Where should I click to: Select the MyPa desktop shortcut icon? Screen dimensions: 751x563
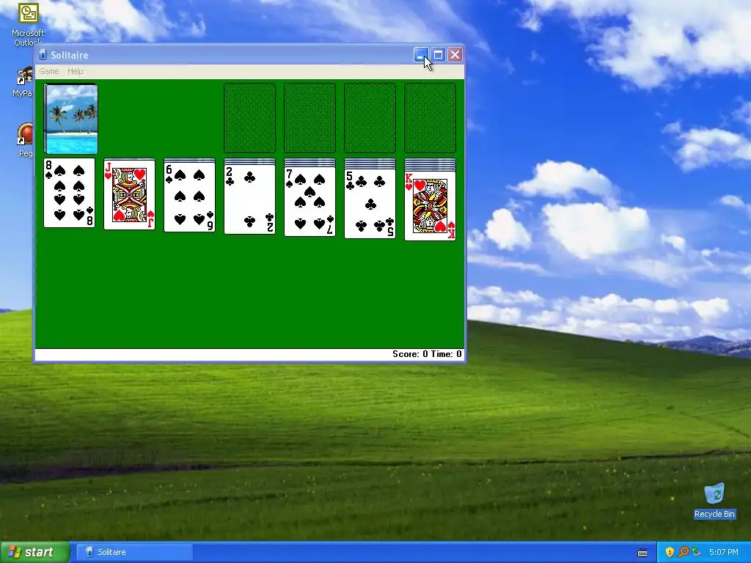[23, 82]
